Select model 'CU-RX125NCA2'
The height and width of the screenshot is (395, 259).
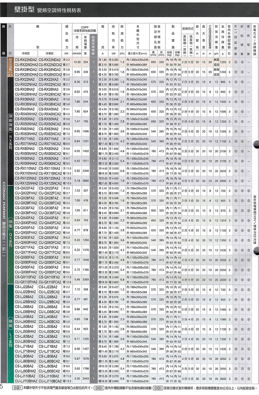point(50,183)
